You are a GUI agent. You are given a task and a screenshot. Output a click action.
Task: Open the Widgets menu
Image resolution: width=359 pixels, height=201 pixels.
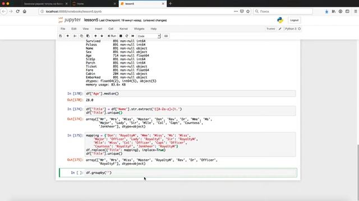[x=139, y=28]
